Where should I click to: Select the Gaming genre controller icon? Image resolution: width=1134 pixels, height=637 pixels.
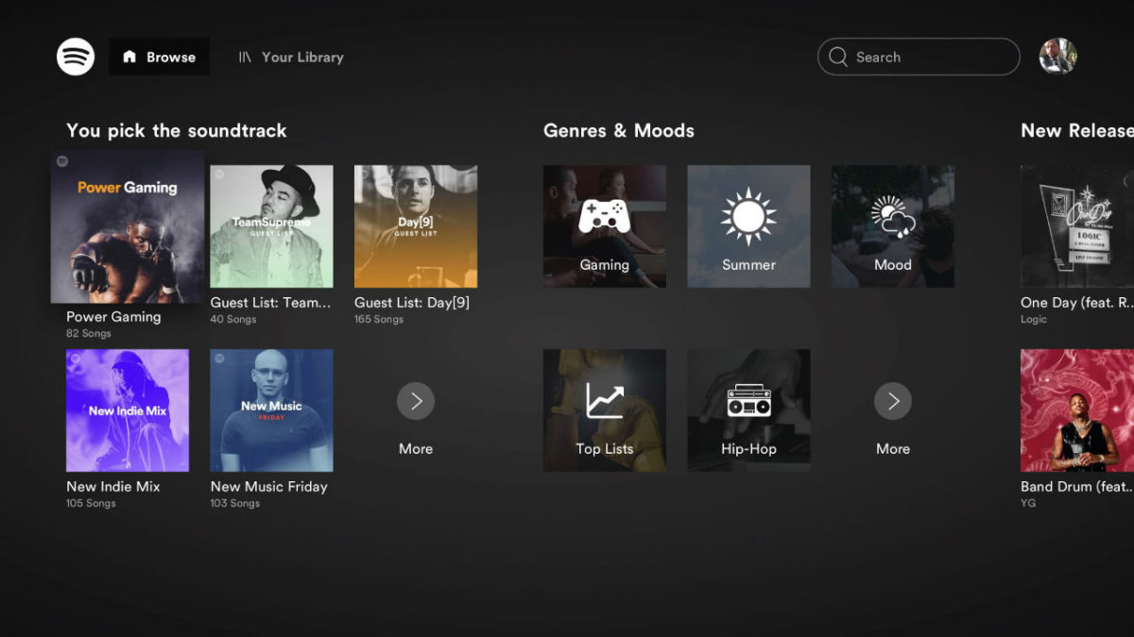tap(605, 226)
